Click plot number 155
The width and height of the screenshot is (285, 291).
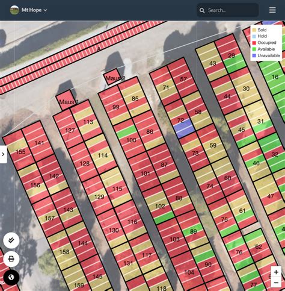(x=20, y=152)
